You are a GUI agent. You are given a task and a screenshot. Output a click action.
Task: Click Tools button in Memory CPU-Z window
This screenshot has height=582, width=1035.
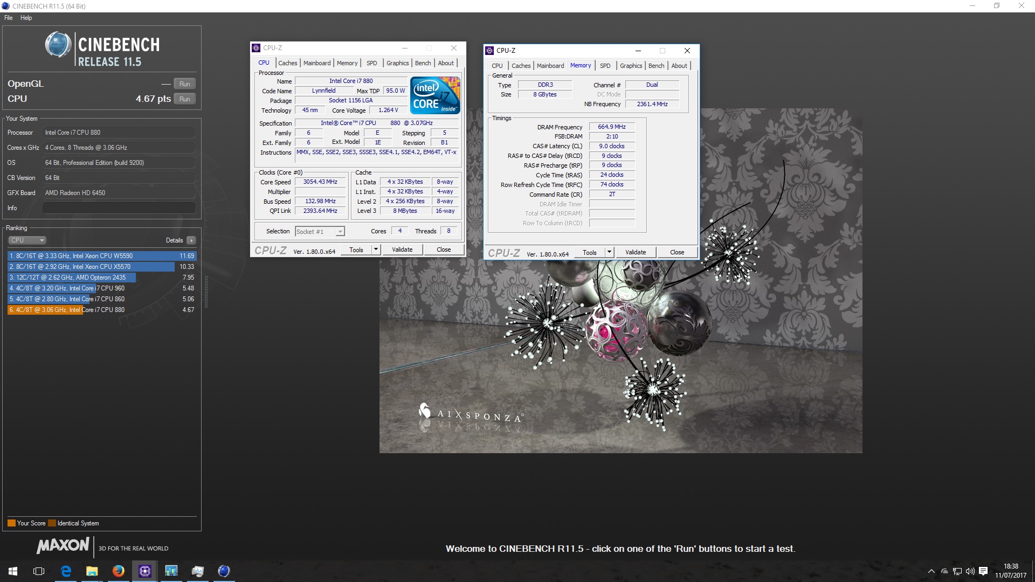click(x=590, y=253)
